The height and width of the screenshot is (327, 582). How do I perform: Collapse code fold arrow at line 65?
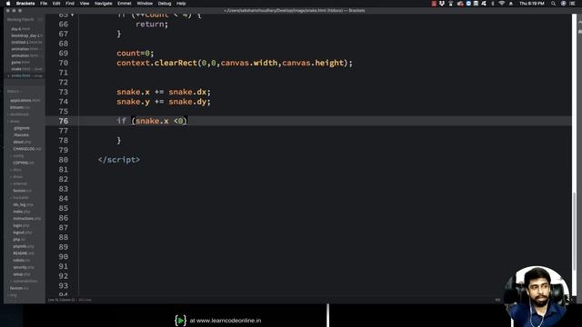click(72, 15)
